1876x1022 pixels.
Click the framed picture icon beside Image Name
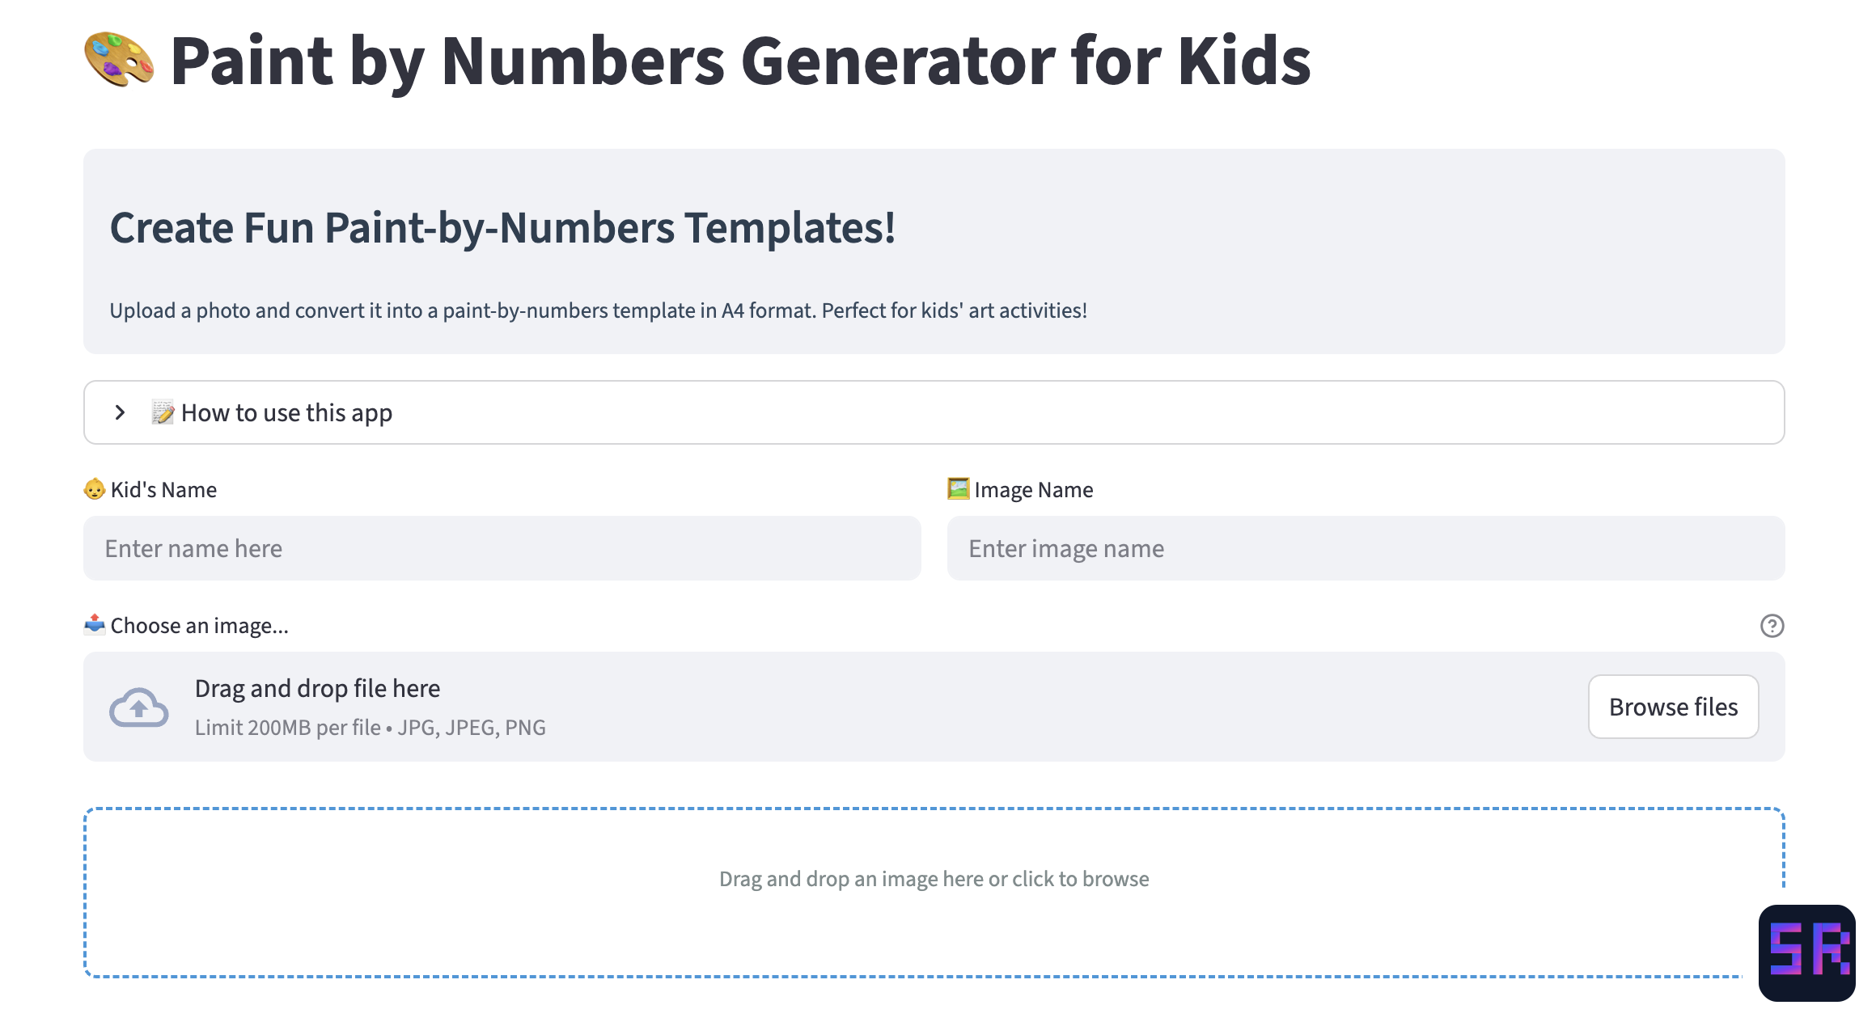pos(958,488)
